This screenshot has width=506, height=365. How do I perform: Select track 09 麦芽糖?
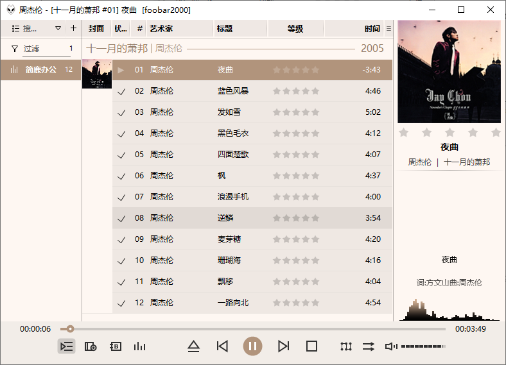[x=252, y=239]
